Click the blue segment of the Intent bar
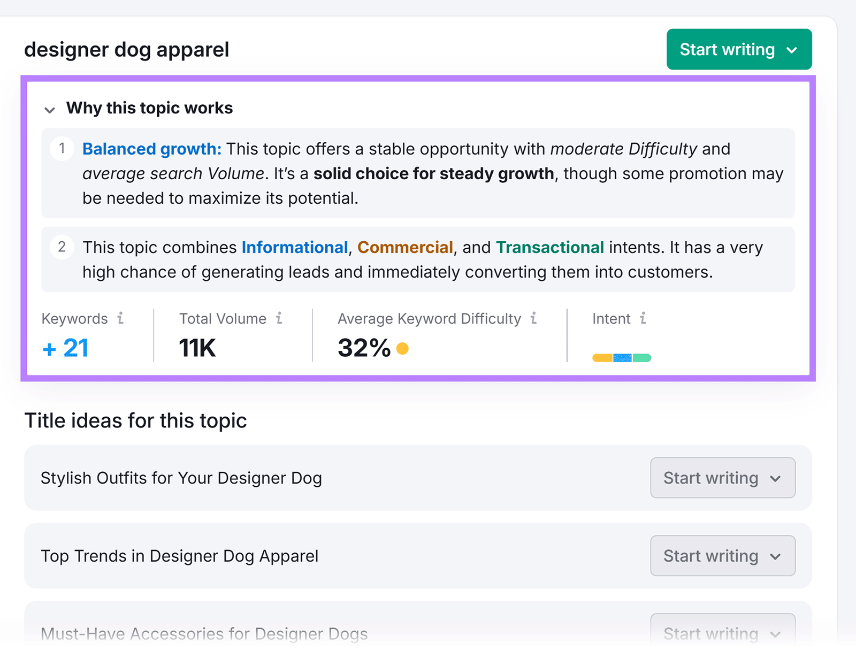The width and height of the screenshot is (856, 651). click(622, 357)
